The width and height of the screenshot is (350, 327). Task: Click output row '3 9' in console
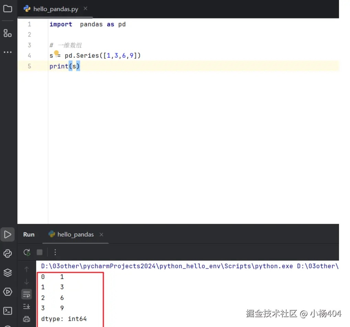pyautogui.click(x=53, y=308)
